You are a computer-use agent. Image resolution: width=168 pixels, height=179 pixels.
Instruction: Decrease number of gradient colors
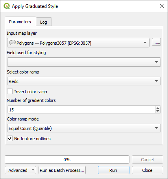pos(158,111)
